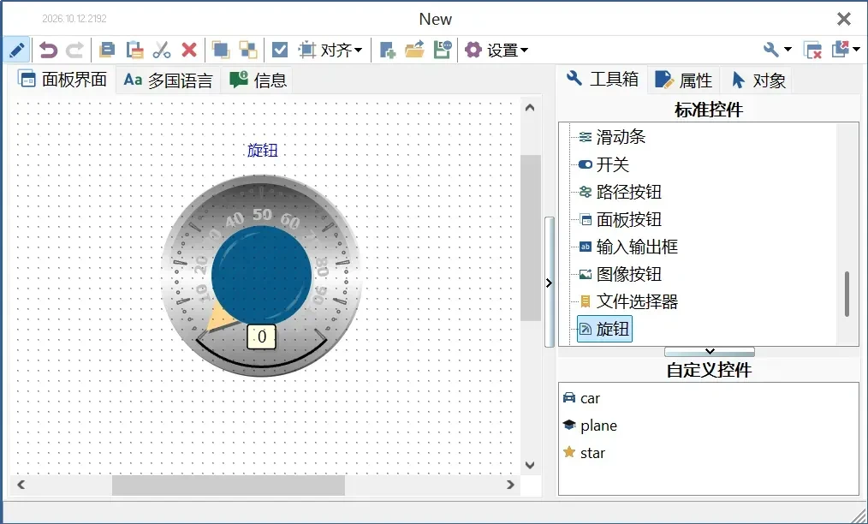The width and height of the screenshot is (868, 524).
Task: Send control to back icon
Action: click(248, 51)
